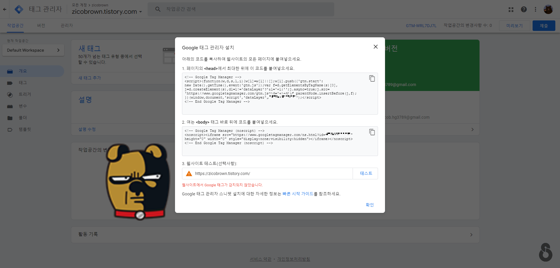This screenshot has width=560, height=268.
Task: Open the 서비스 약관 footer link
Action: click(x=260, y=259)
